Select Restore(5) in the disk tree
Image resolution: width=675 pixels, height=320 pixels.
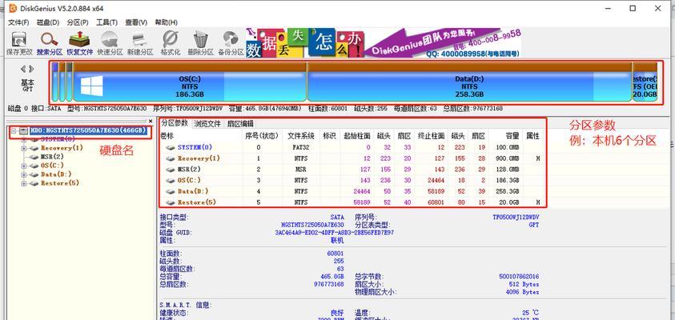click(59, 184)
